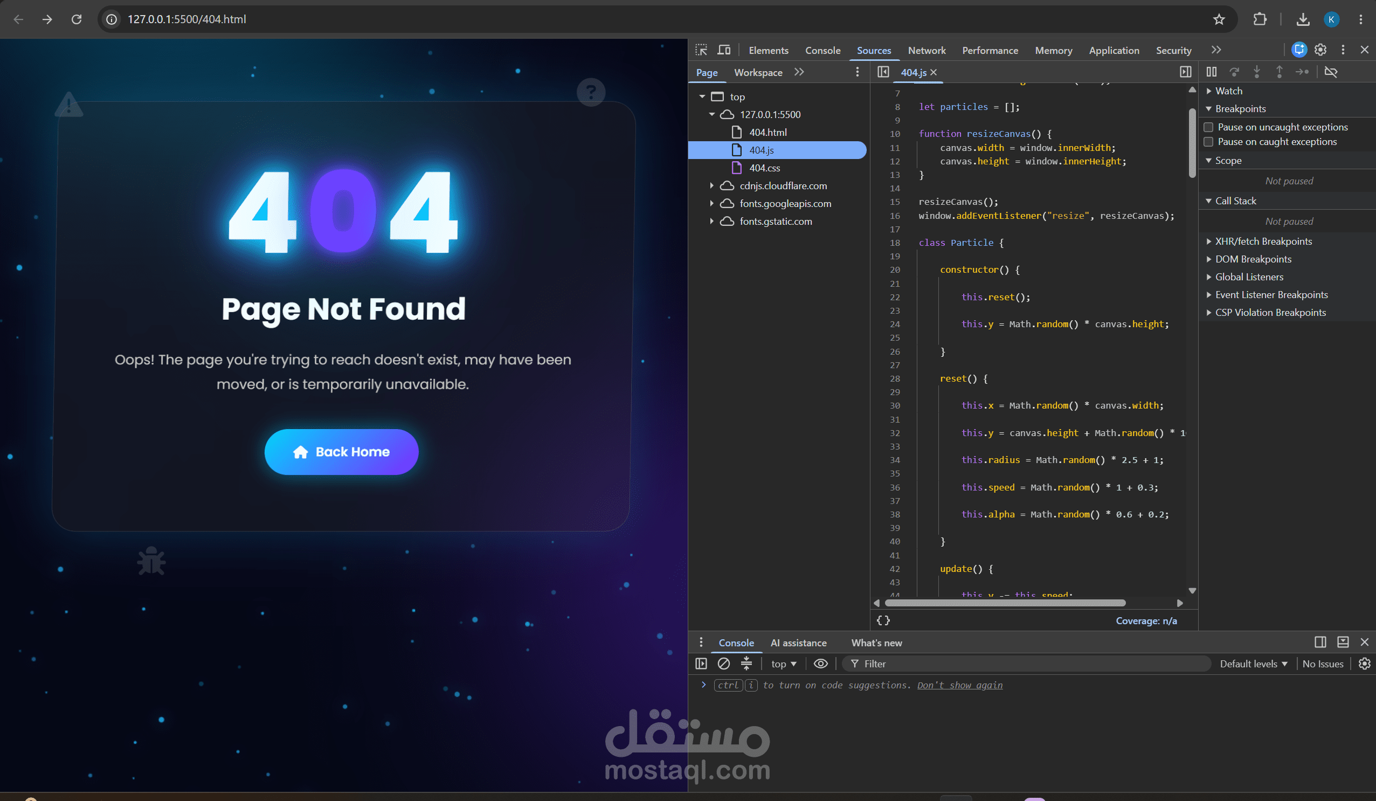Open the top JavaScript context dropdown

coord(784,664)
